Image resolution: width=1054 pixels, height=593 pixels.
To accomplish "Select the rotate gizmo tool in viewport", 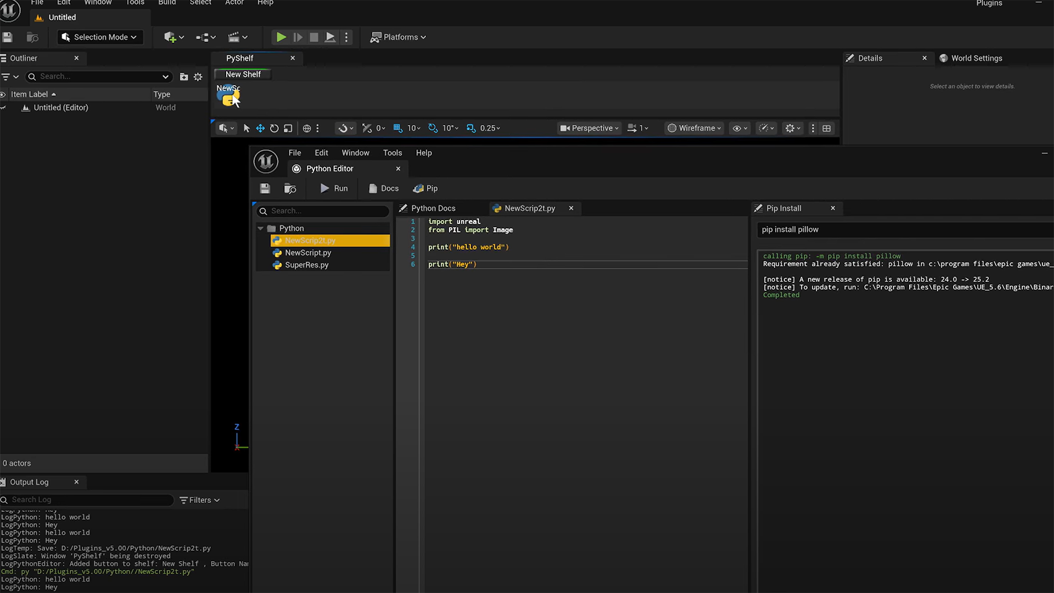I will 274,128.
